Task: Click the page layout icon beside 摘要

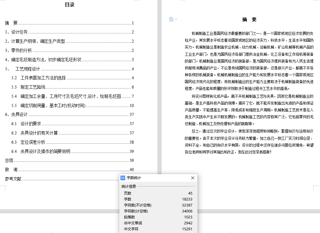Action: tap(171, 19)
